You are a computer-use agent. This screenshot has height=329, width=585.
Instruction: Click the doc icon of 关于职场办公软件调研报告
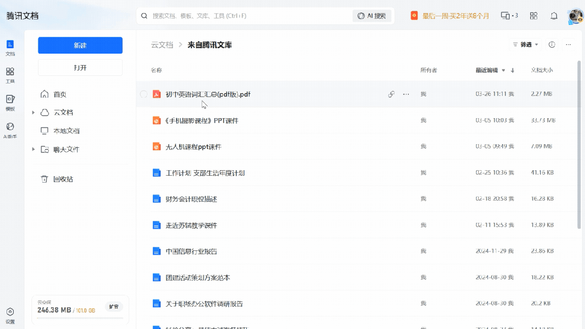157,304
